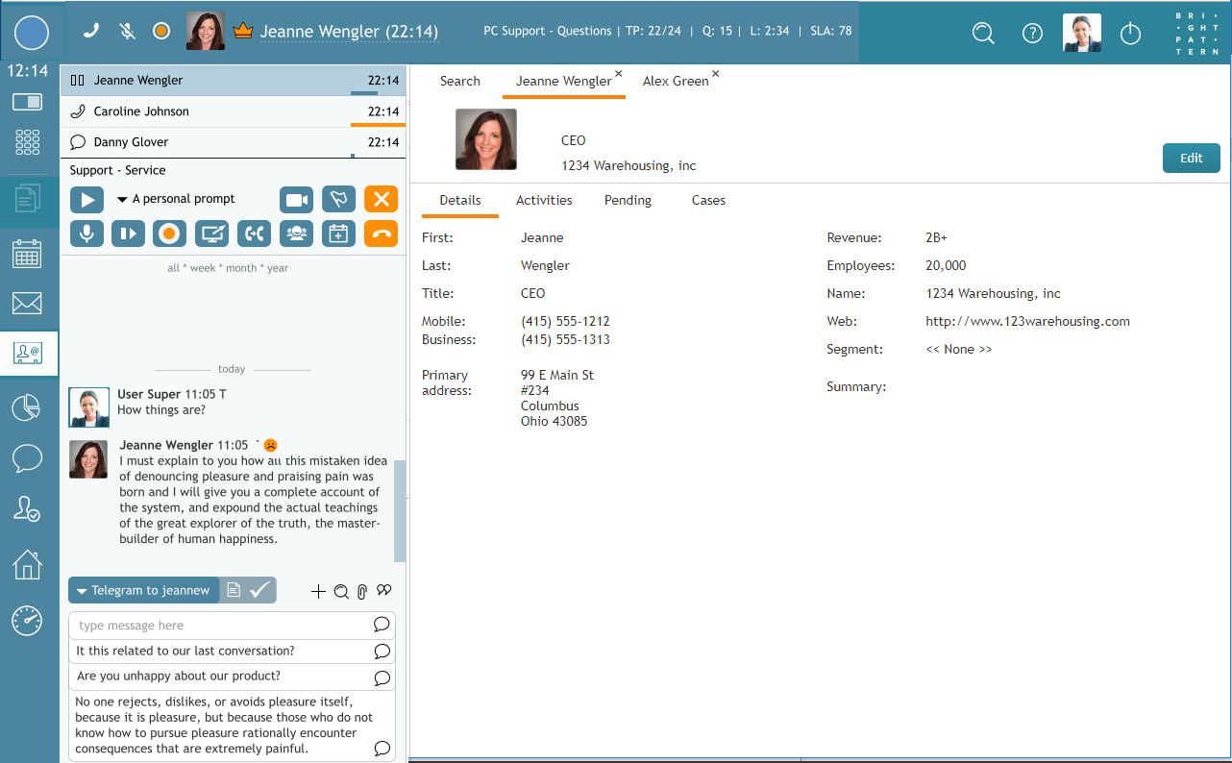1232x763 pixels.
Task: Open the gauge dashboard sidebar icon
Action: pos(27,620)
